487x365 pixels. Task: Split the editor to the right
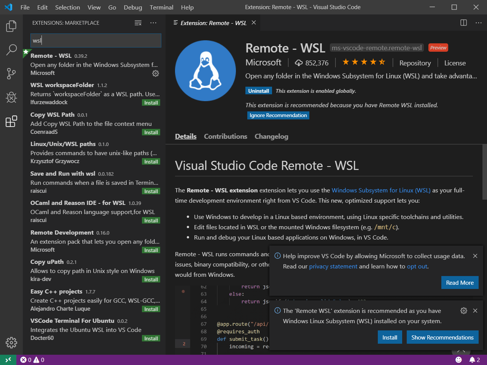[x=463, y=23]
